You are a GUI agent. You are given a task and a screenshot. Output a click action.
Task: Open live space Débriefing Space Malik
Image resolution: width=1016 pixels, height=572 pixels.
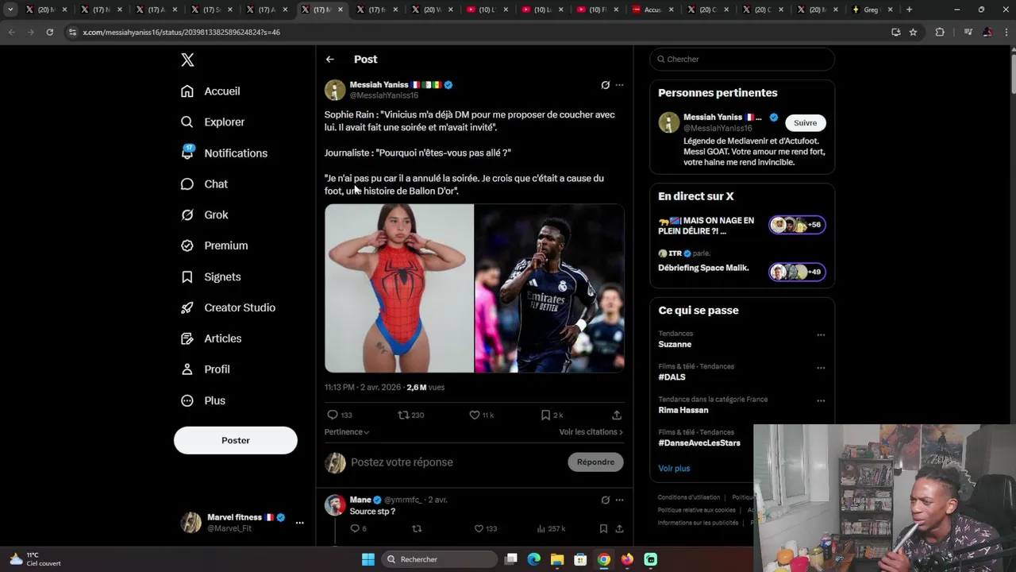(x=742, y=268)
